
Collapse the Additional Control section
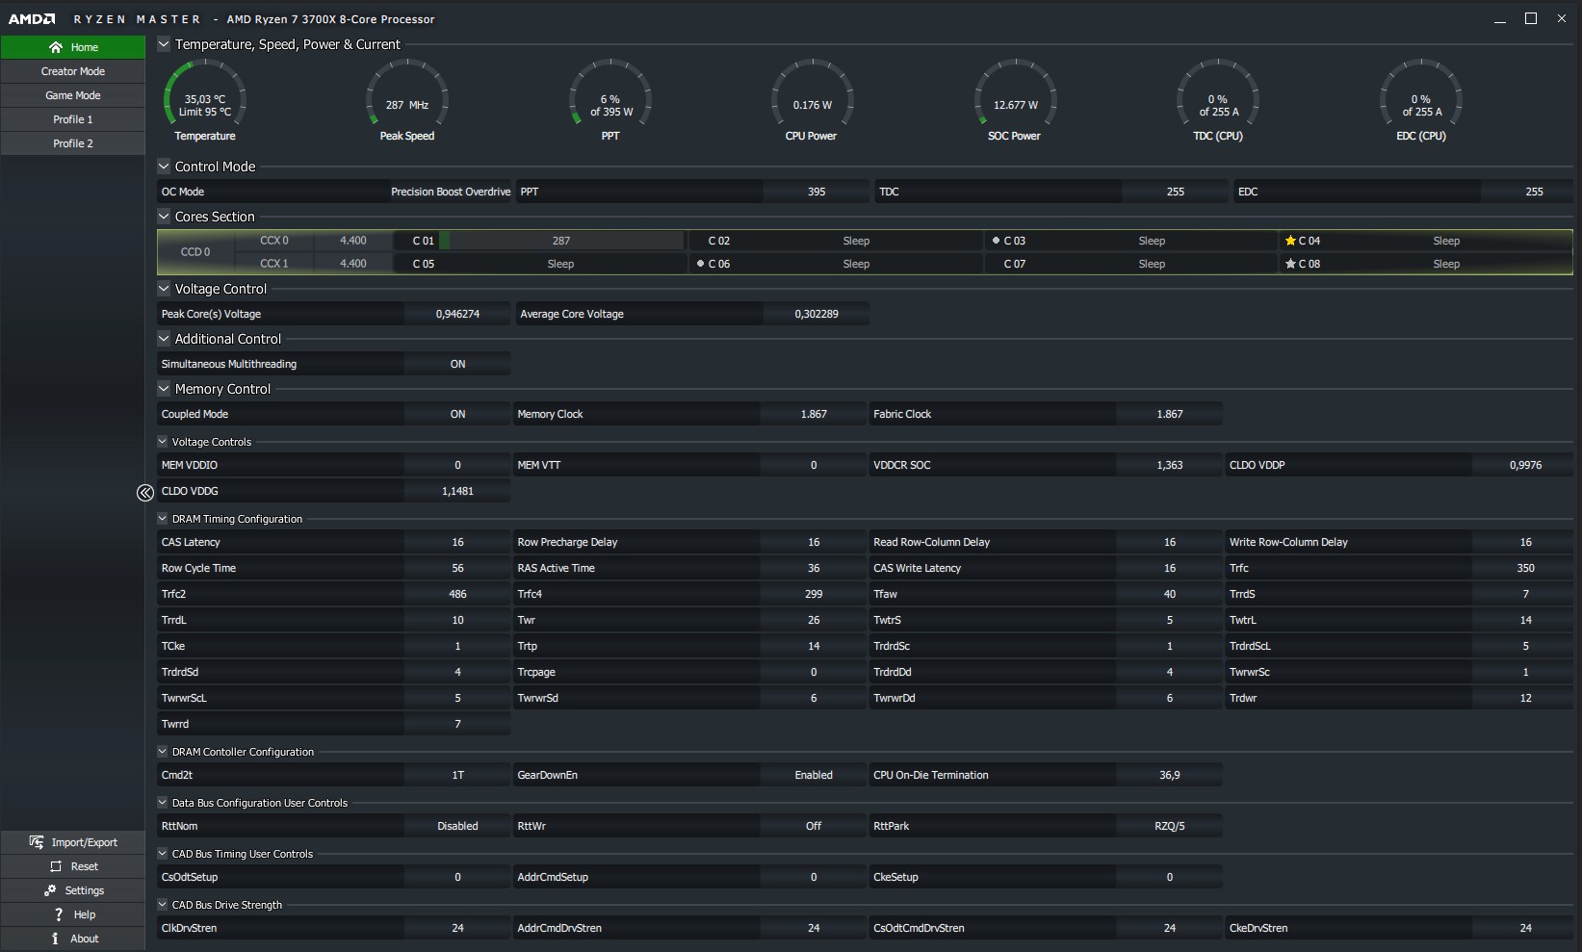coord(164,339)
